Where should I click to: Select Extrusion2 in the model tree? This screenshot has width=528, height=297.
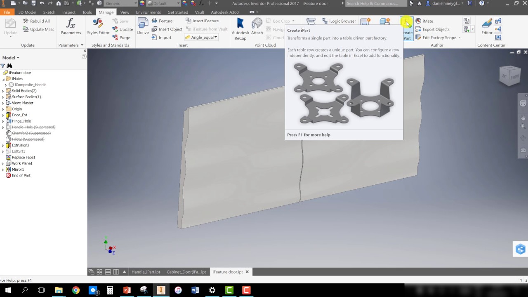[20, 145]
